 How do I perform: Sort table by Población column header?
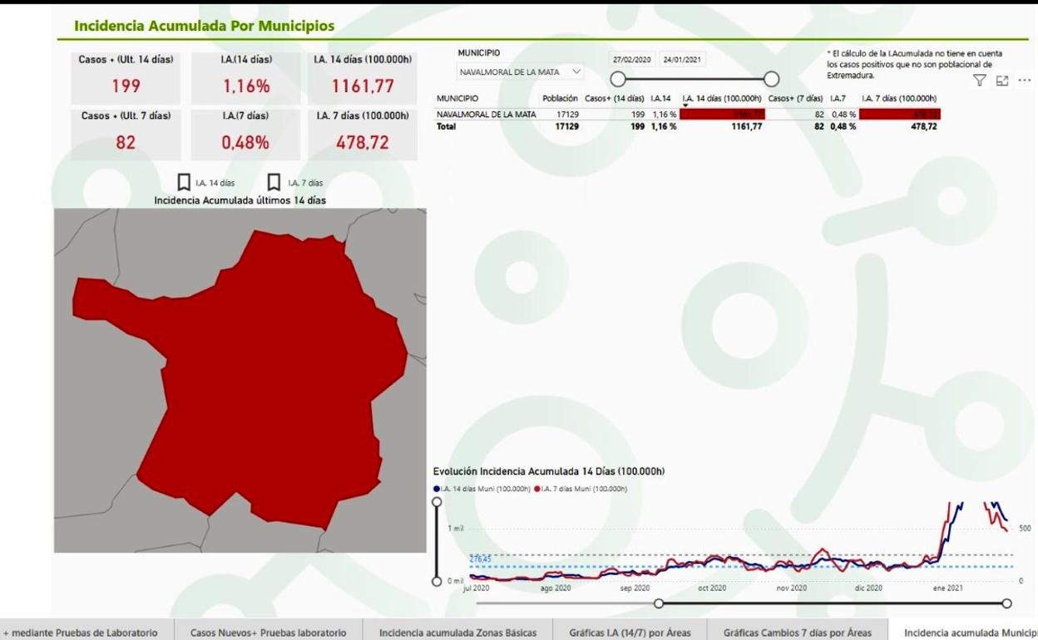560,99
